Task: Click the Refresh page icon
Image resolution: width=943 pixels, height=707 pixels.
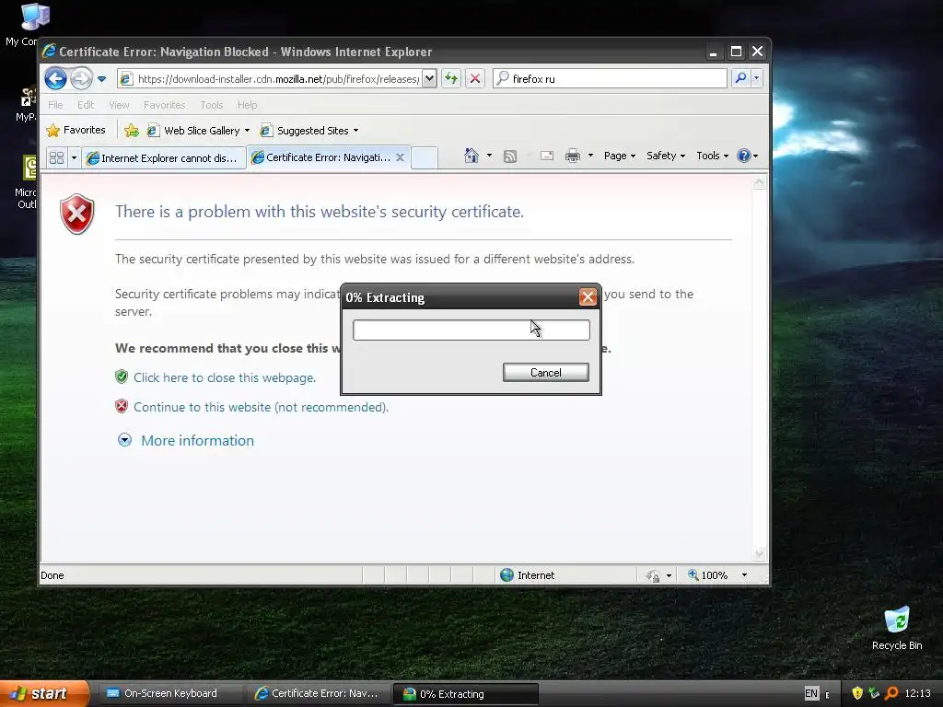Action: coord(451,78)
